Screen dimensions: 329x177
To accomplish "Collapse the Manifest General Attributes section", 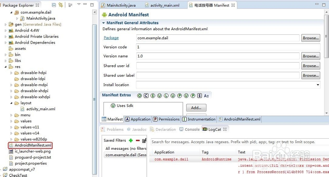I will point(103,23).
